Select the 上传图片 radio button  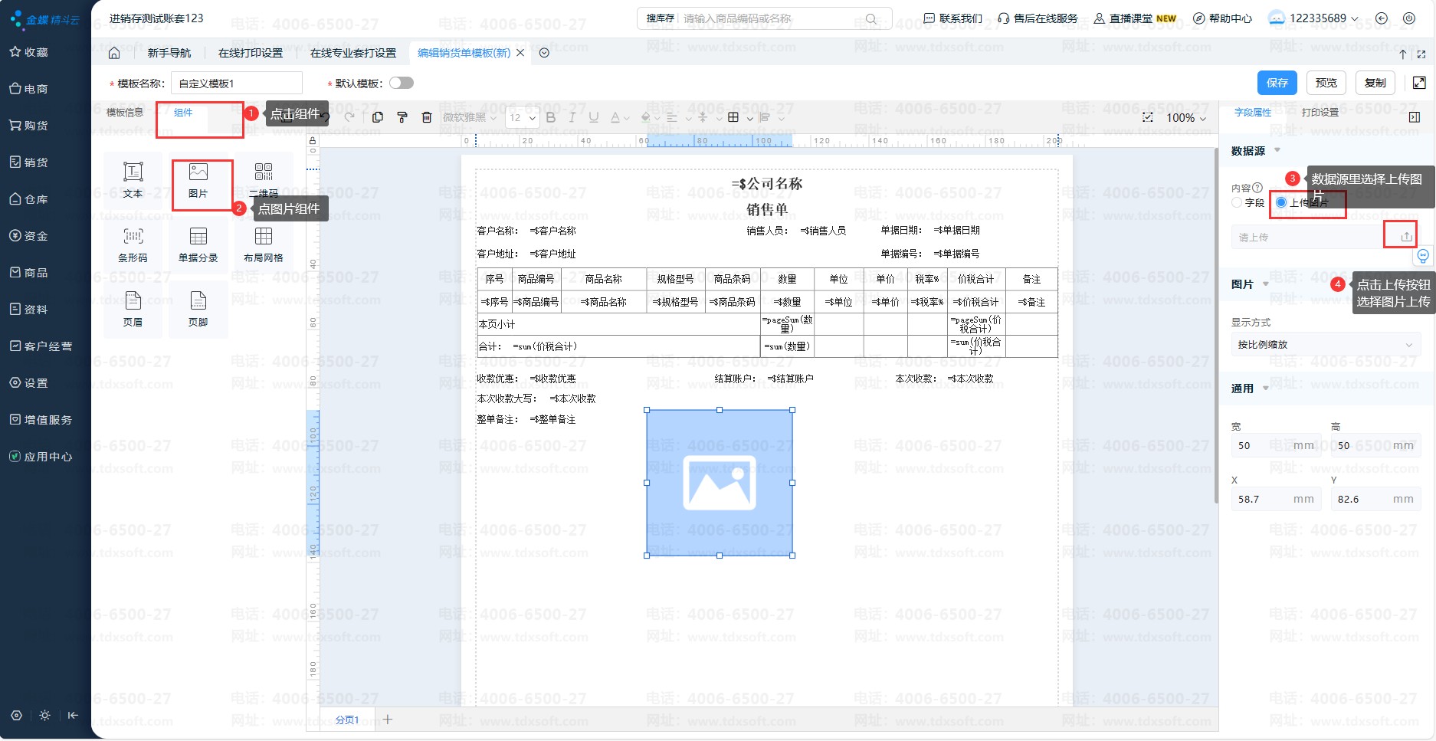point(1281,202)
